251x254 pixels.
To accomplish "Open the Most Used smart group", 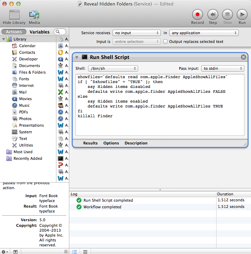I will (x=23, y=152).
